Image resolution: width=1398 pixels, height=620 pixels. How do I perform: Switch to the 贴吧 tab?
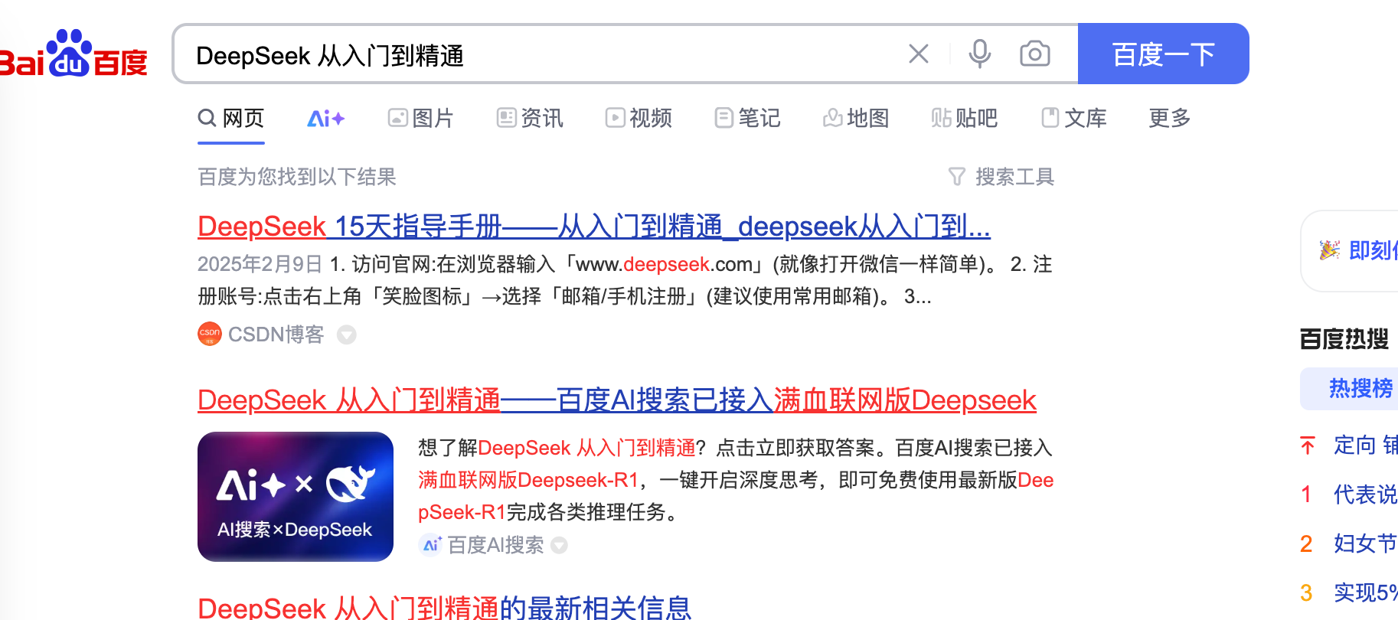(965, 118)
